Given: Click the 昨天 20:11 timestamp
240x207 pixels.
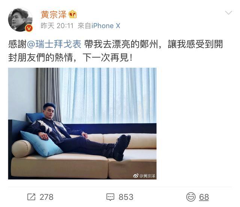Looking at the screenshot, I should click(57, 26).
